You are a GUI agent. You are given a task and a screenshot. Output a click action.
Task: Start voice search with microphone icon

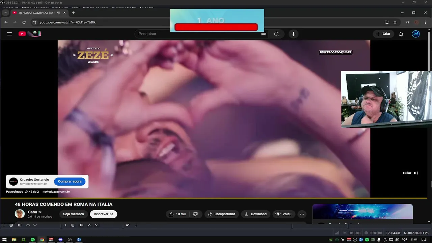[x=293, y=34]
